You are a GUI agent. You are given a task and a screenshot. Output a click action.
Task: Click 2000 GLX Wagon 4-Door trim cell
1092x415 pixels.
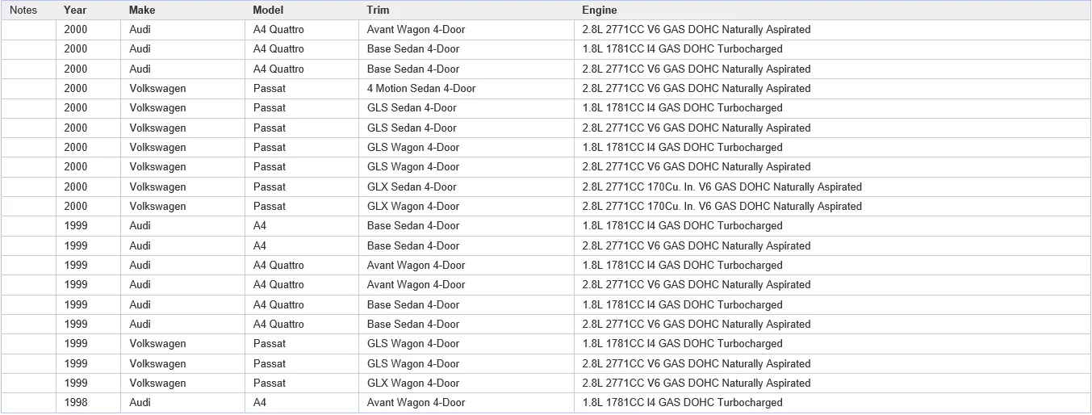coord(467,206)
